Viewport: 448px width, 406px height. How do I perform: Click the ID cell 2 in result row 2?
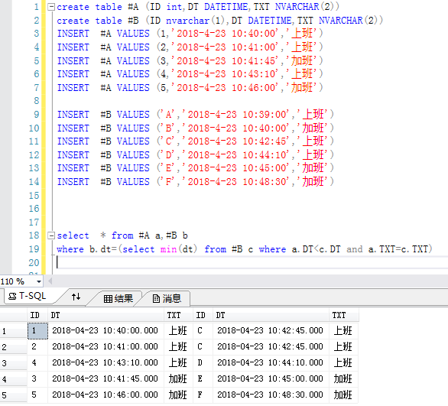(x=37, y=347)
